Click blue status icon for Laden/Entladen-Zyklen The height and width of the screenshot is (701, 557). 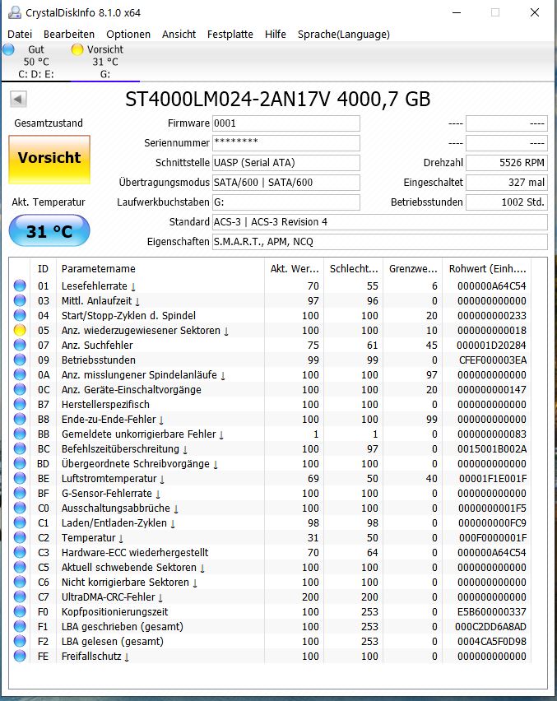click(20, 522)
